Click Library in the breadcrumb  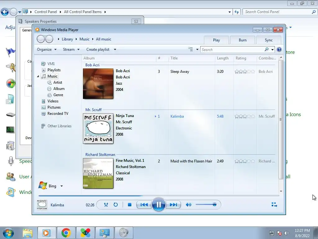tap(67, 39)
